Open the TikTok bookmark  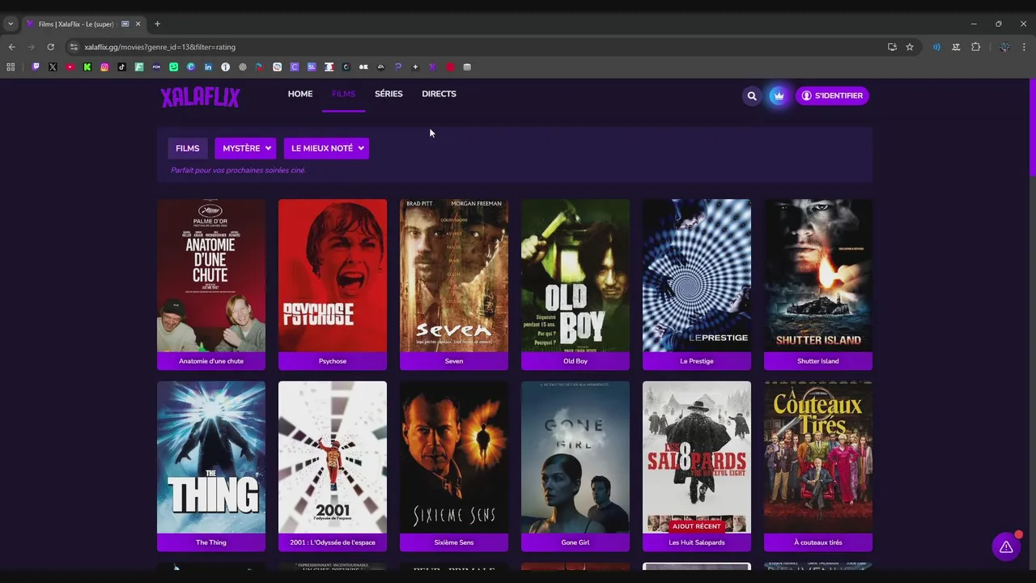tap(121, 67)
